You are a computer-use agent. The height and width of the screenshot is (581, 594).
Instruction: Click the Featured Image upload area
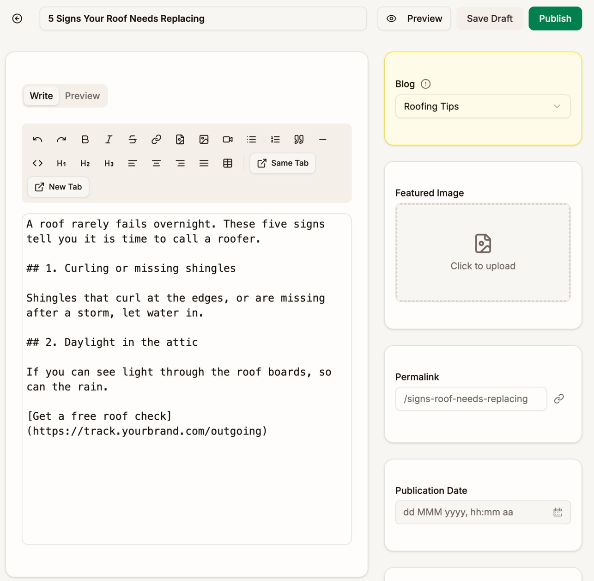pyautogui.click(x=483, y=252)
